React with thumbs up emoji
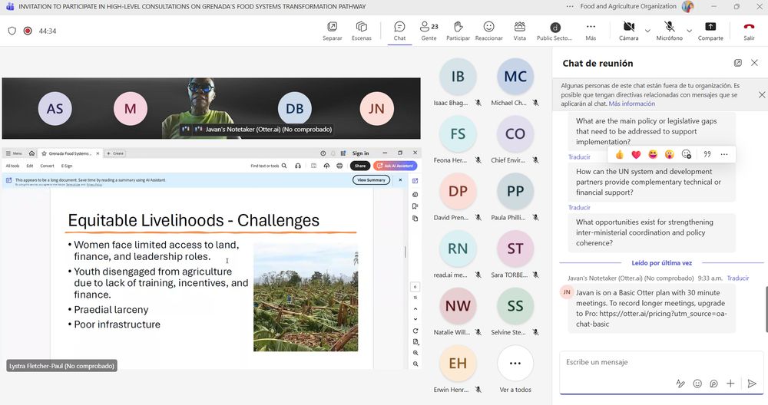This screenshot has width=768, height=405. [620, 155]
